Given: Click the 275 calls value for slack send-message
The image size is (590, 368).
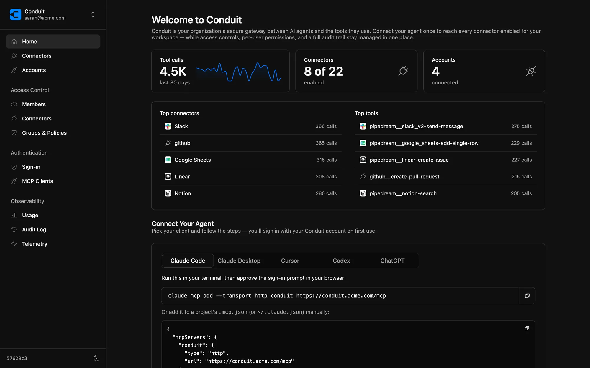Looking at the screenshot, I should coord(521,126).
